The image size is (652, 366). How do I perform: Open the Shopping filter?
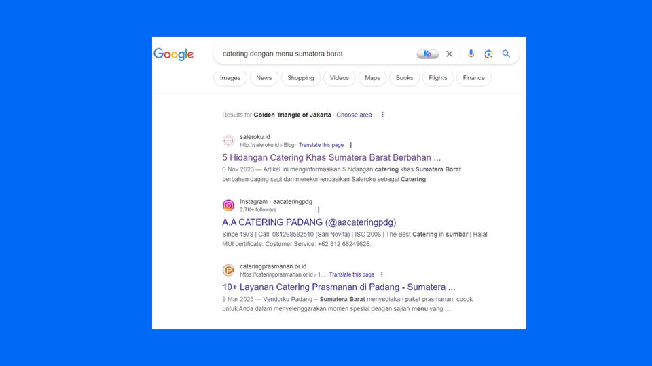301,78
